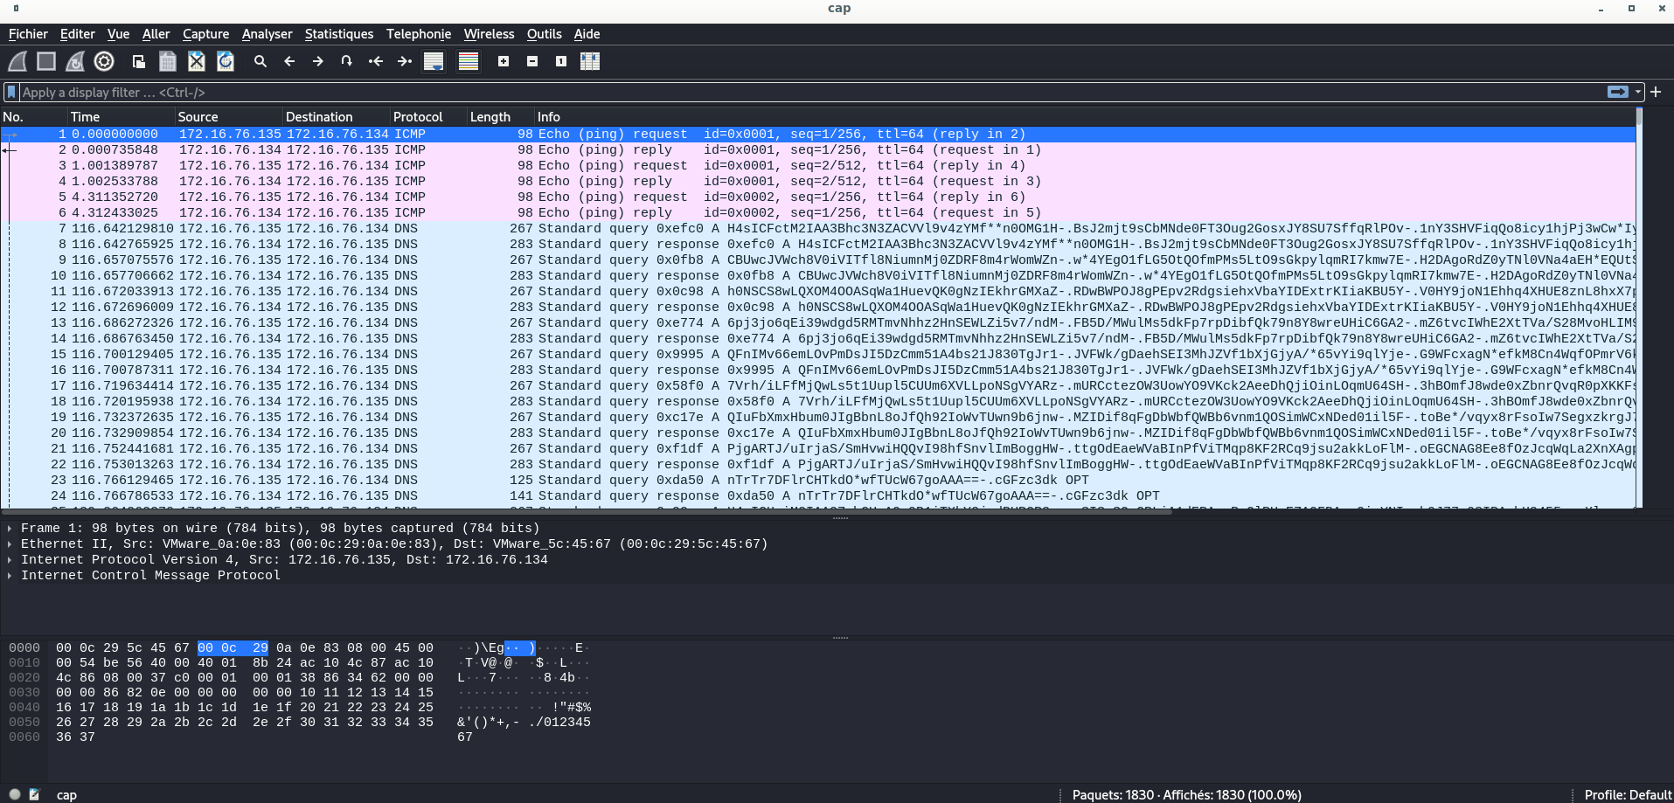
Task: Close this capture file
Action: click(197, 61)
